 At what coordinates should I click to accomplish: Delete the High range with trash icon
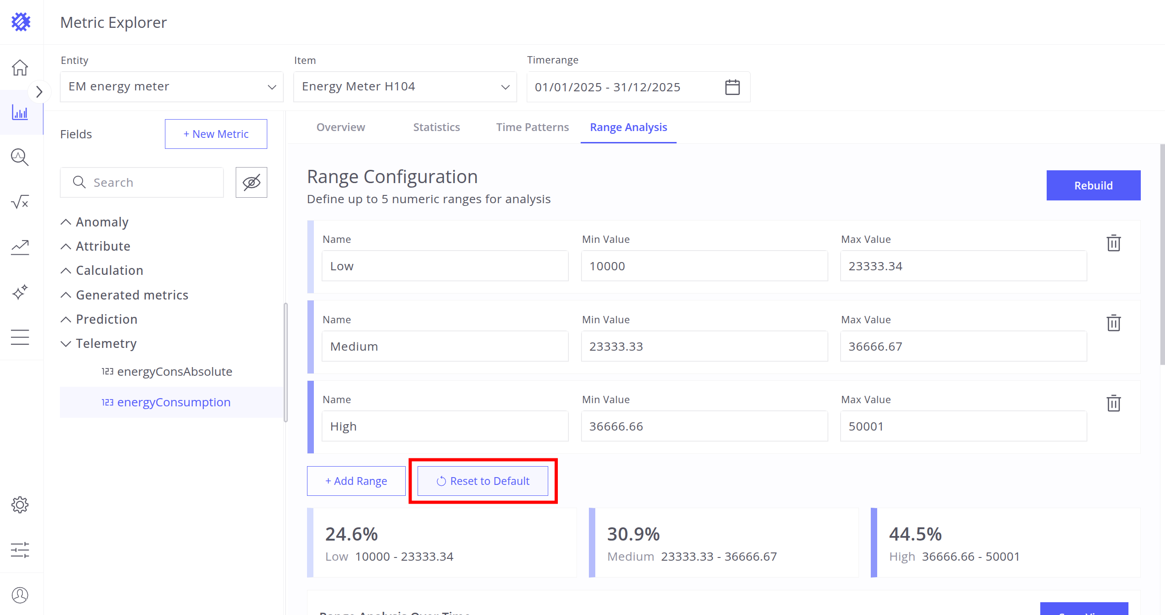point(1113,404)
